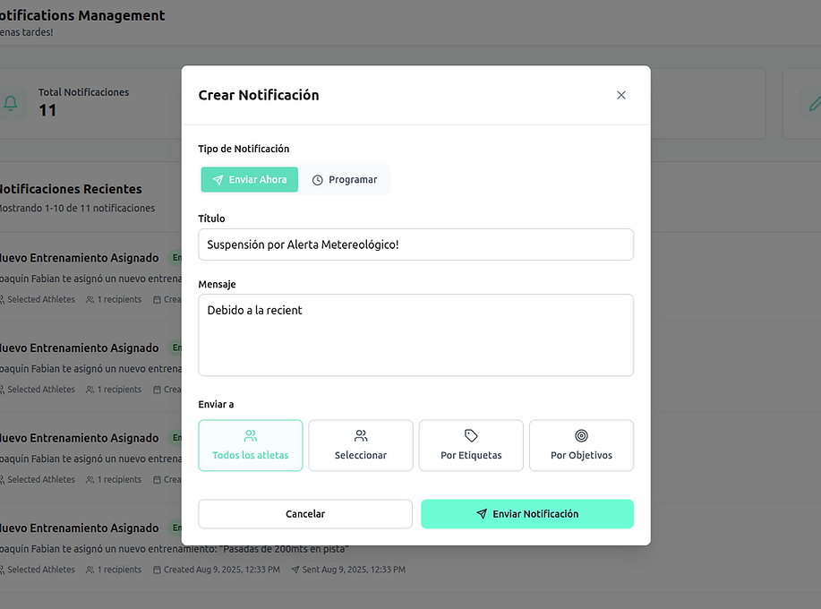Click the send icon before Sent Aug 9
This screenshot has height=609, width=821.
click(295, 570)
